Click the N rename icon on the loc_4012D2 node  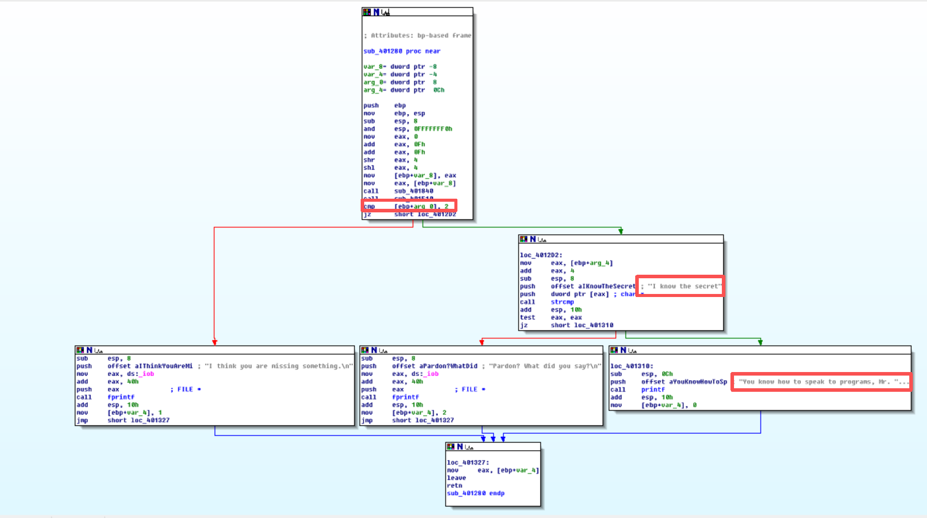[533, 239]
